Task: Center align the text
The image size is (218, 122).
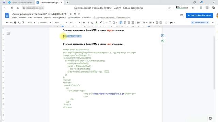Action: coord(125,23)
